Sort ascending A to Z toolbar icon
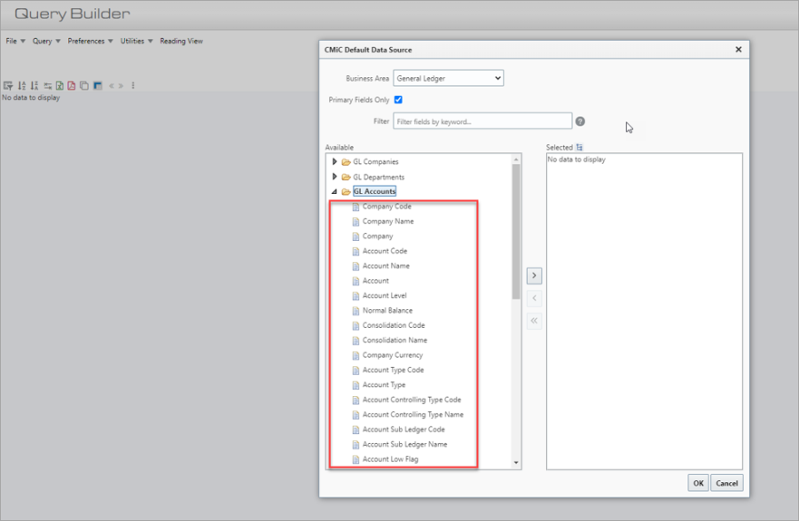Image resolution: width=799 pixels, height=521 pixels. tap(21, 86)
